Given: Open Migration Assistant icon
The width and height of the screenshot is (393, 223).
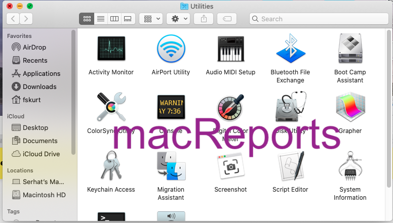Looking at the screenshot, I should pyautogui.click(x=171, y=167).
